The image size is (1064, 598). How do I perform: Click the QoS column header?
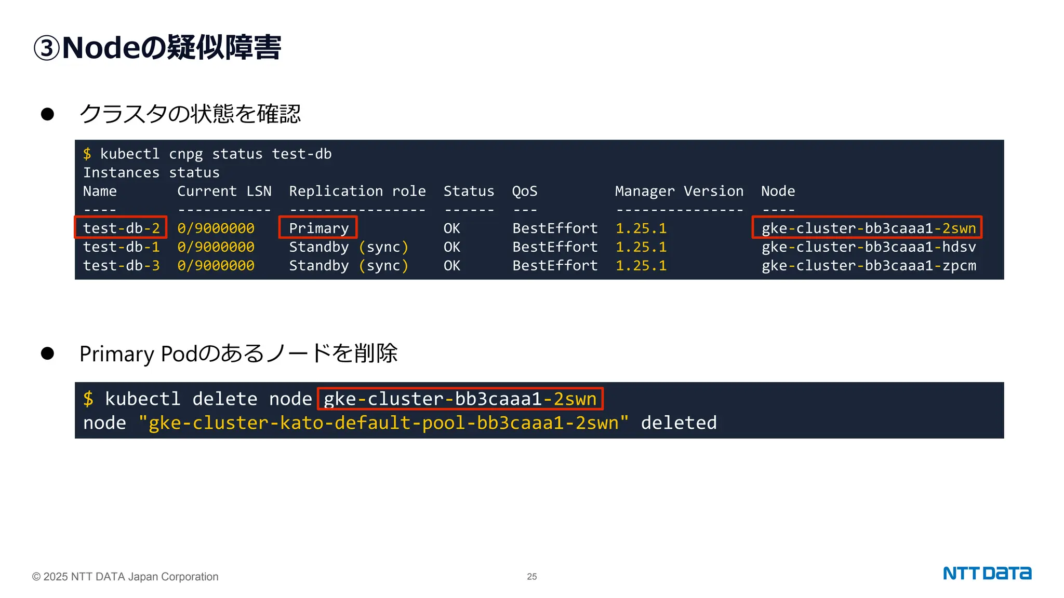coord(525,192)
